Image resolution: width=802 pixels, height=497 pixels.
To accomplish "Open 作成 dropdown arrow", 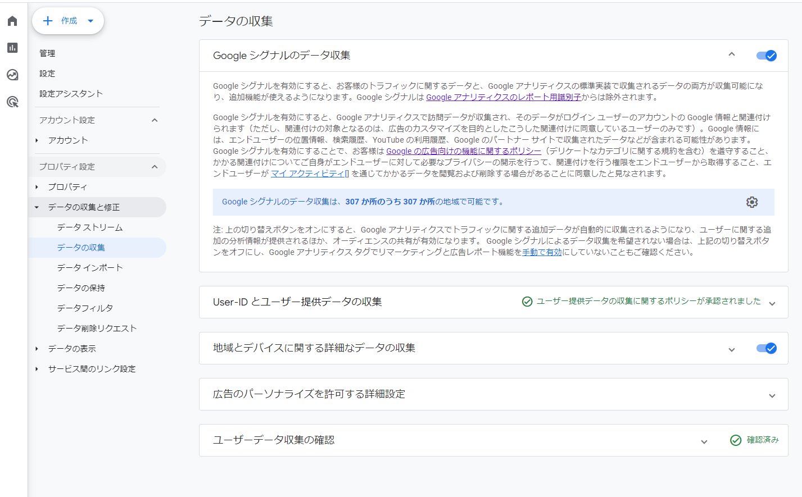I will [90, 21].
